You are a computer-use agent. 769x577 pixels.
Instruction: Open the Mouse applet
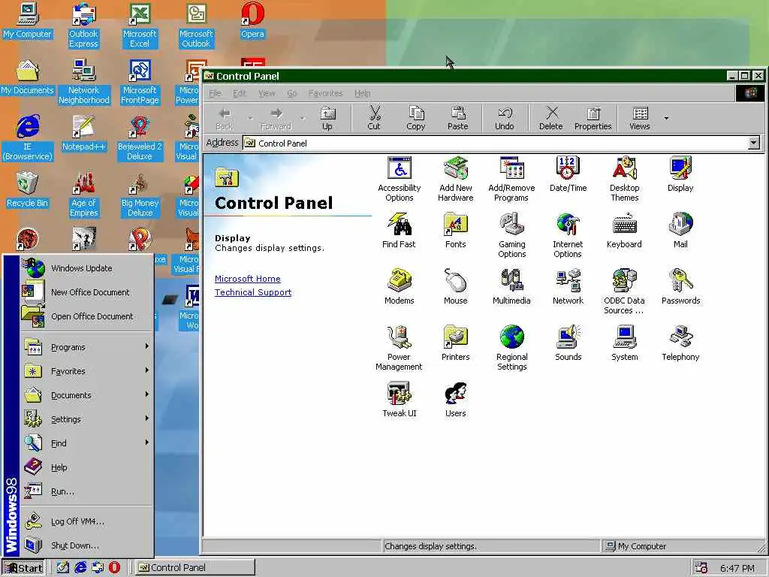(456, 287)
